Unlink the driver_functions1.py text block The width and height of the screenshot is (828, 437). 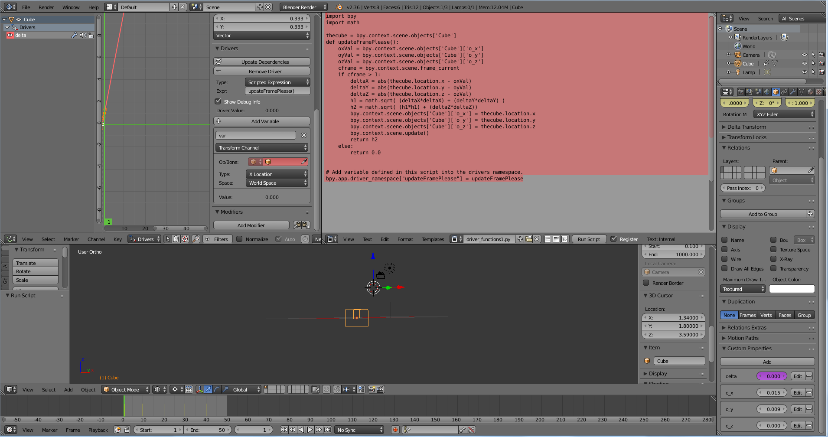(x=537, y=239)
